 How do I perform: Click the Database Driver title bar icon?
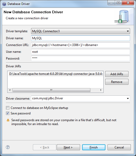(4, 4)
